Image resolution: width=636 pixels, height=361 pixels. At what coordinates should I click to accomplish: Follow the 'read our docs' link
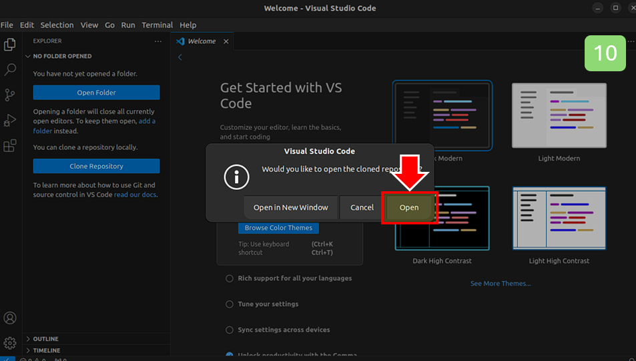pyautogui.click(x=135, y=194)
